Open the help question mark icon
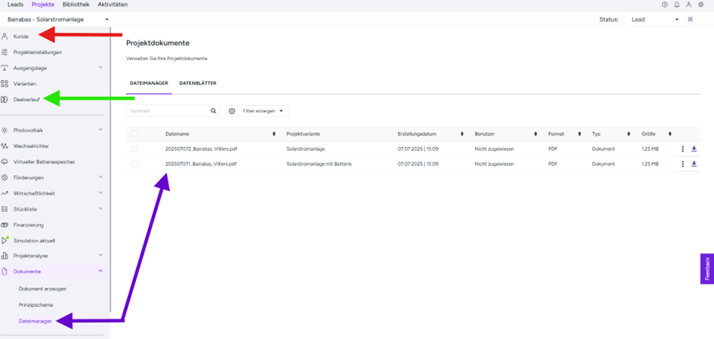 point(665,5)
